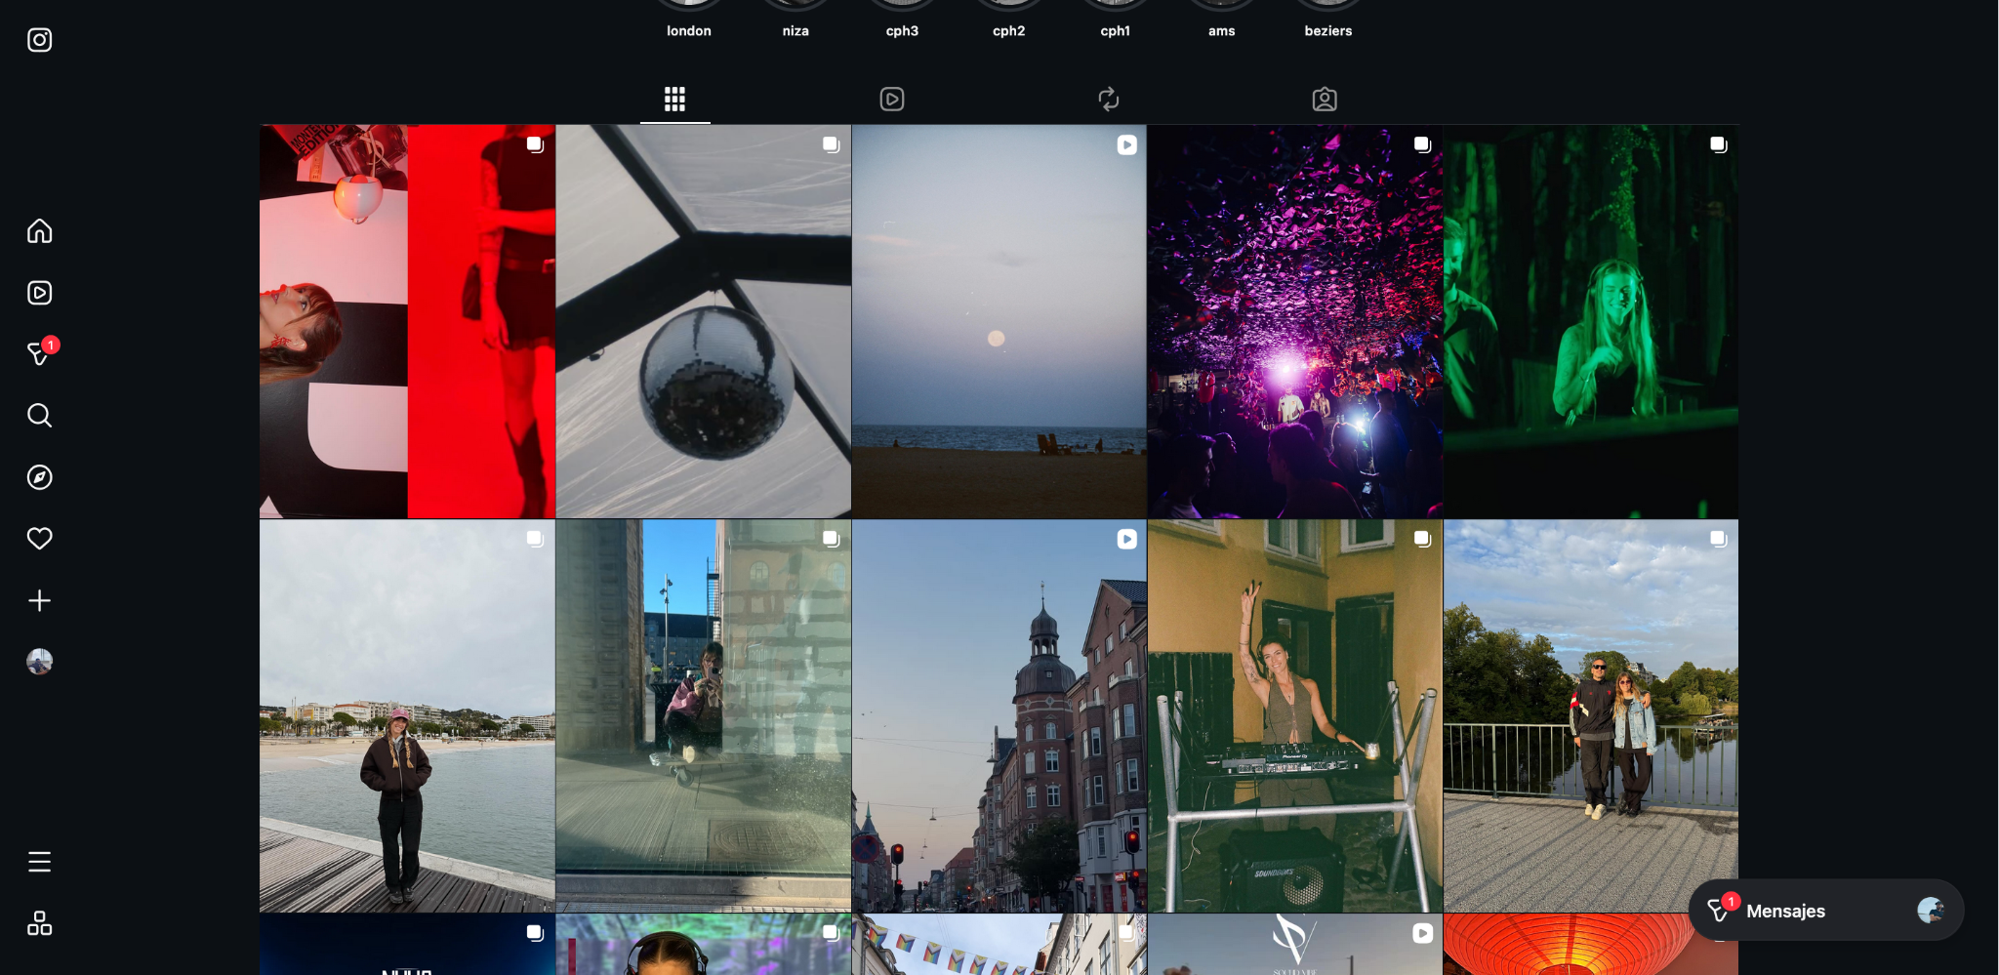Open the More hamburger menu
This screenshot has width=1999, height=975.
[39, 862]
